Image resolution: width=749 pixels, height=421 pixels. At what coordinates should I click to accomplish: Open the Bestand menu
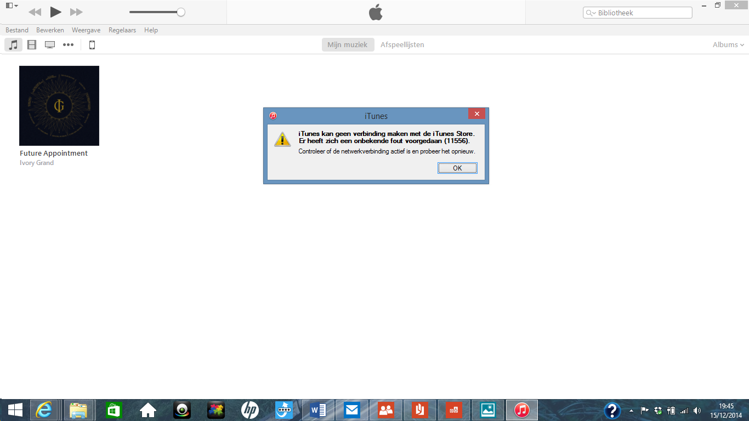[x=17, y=30]
